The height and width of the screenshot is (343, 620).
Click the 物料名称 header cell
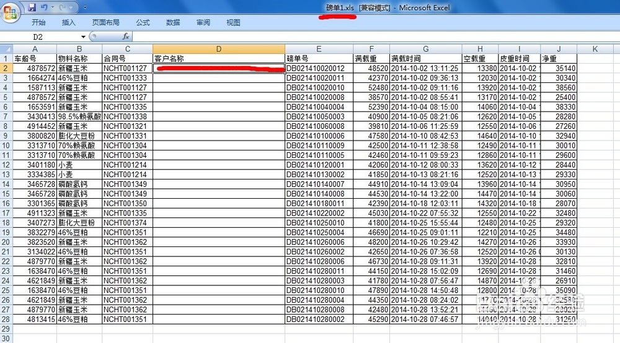[79, 58]
